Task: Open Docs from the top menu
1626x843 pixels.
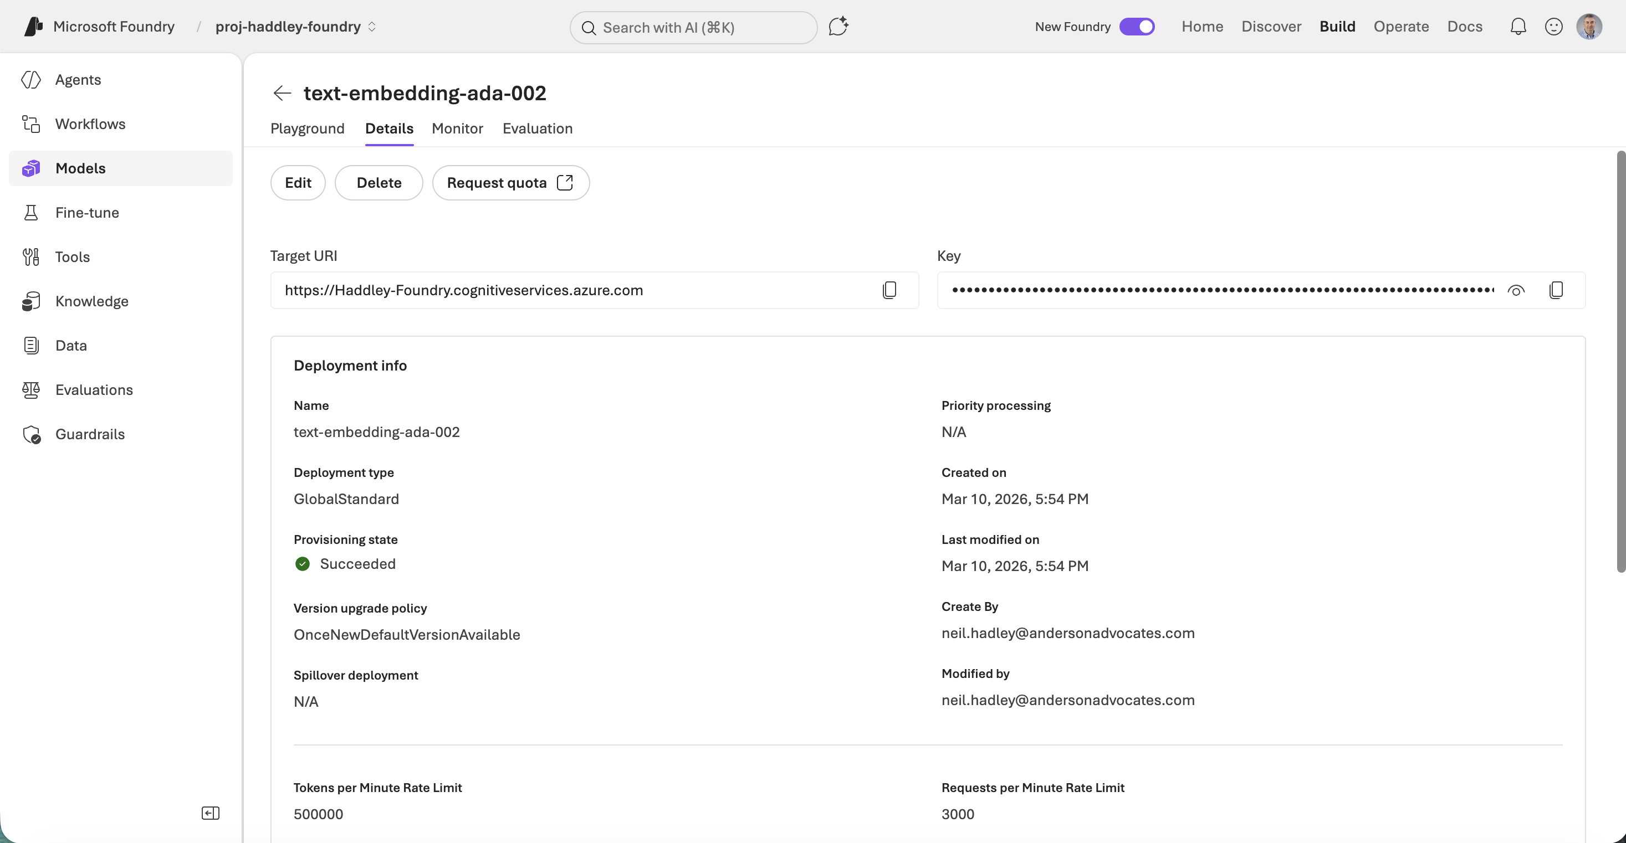Action: click(1465, 27)
